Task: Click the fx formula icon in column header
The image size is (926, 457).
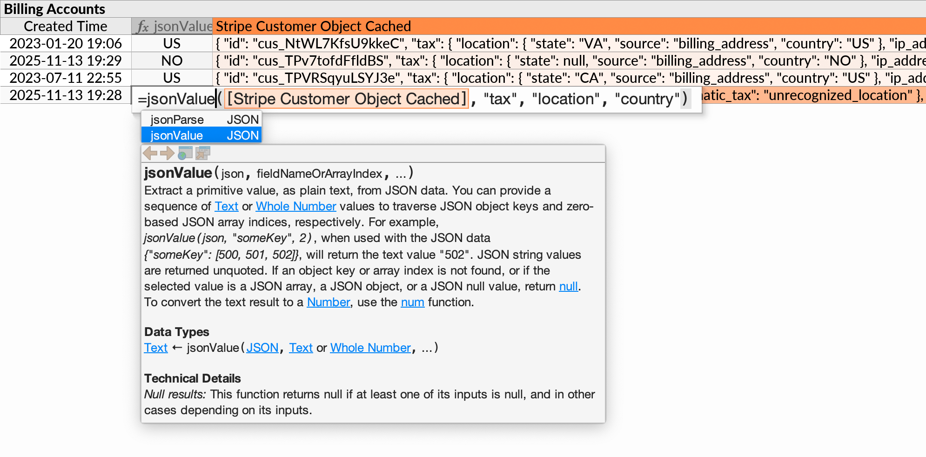Action: (143, 26)
